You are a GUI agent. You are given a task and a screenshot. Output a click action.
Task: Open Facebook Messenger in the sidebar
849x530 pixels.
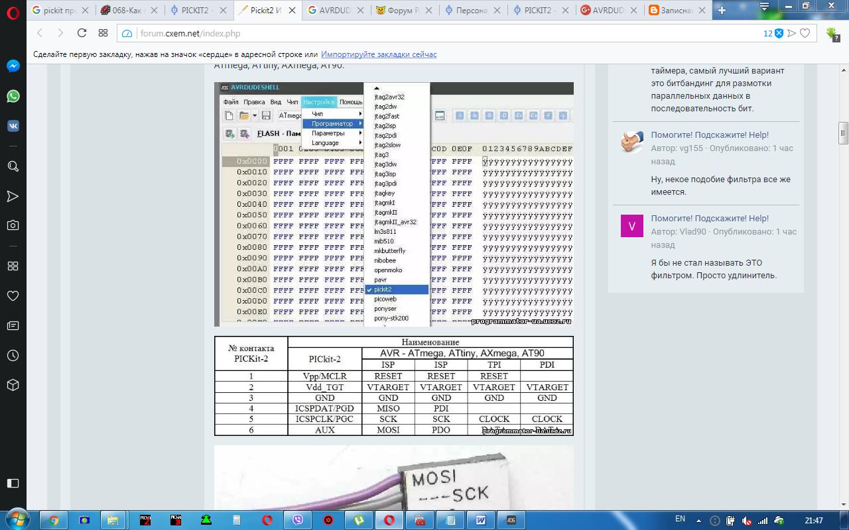13,66
